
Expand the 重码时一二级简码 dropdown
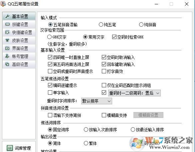click(134, 93)
